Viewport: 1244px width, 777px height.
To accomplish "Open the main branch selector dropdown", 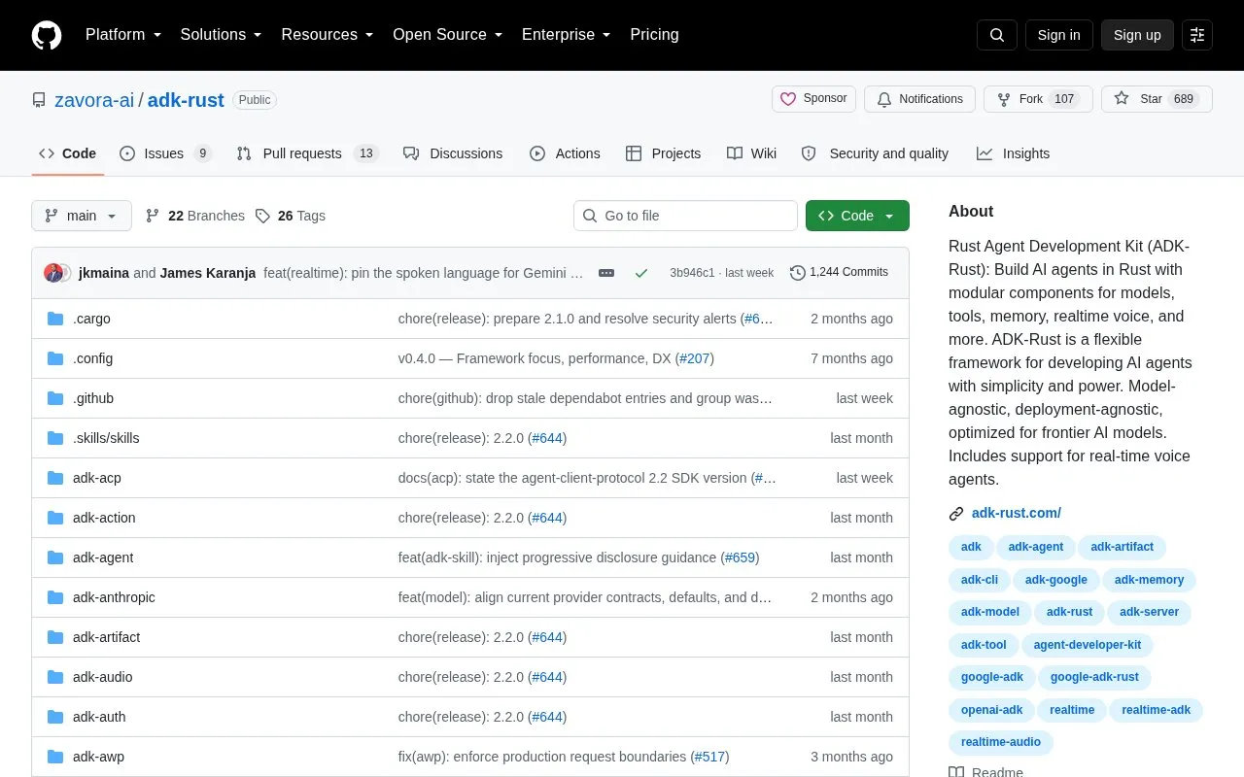I will pyautogui.click(x=82, y=216).
